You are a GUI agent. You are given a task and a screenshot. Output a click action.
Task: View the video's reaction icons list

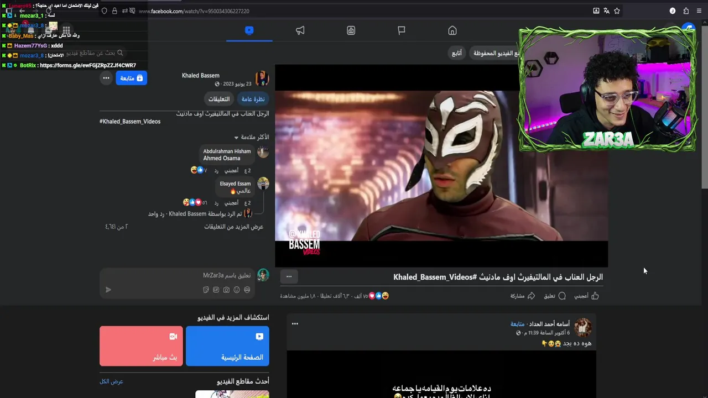(379, 296)
